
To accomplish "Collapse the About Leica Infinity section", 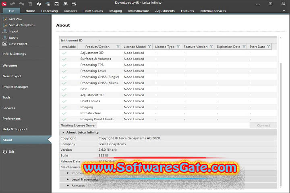I will [63, 132].
